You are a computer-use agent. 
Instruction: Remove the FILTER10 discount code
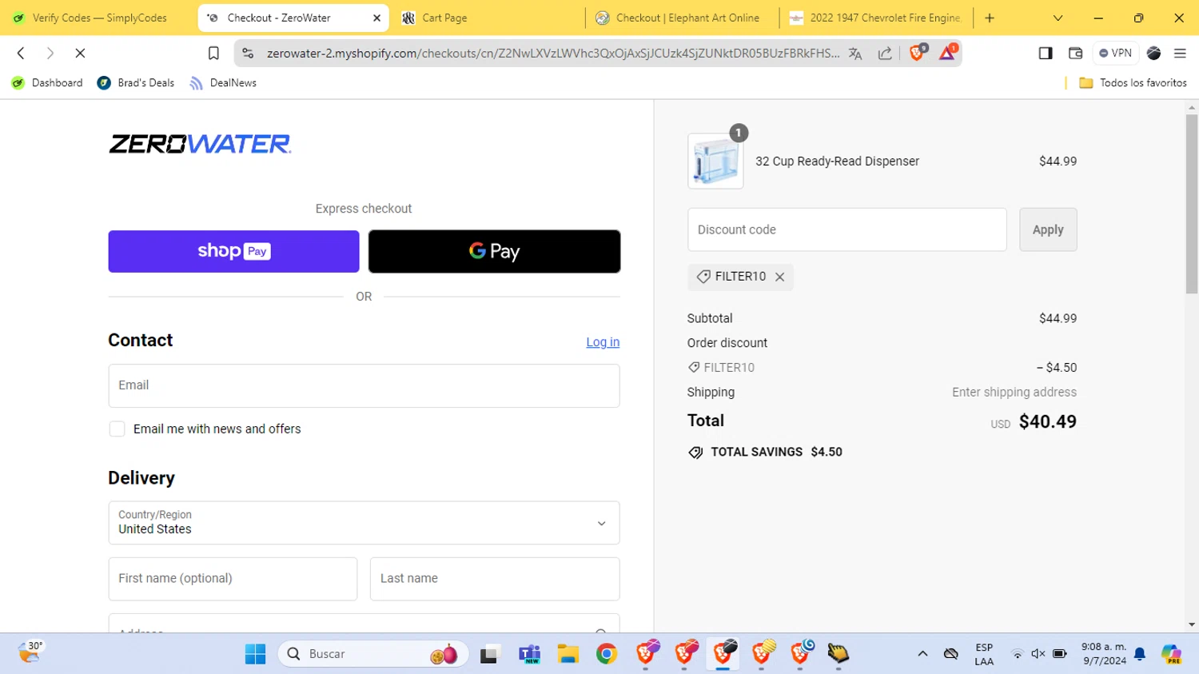(780, 277)
